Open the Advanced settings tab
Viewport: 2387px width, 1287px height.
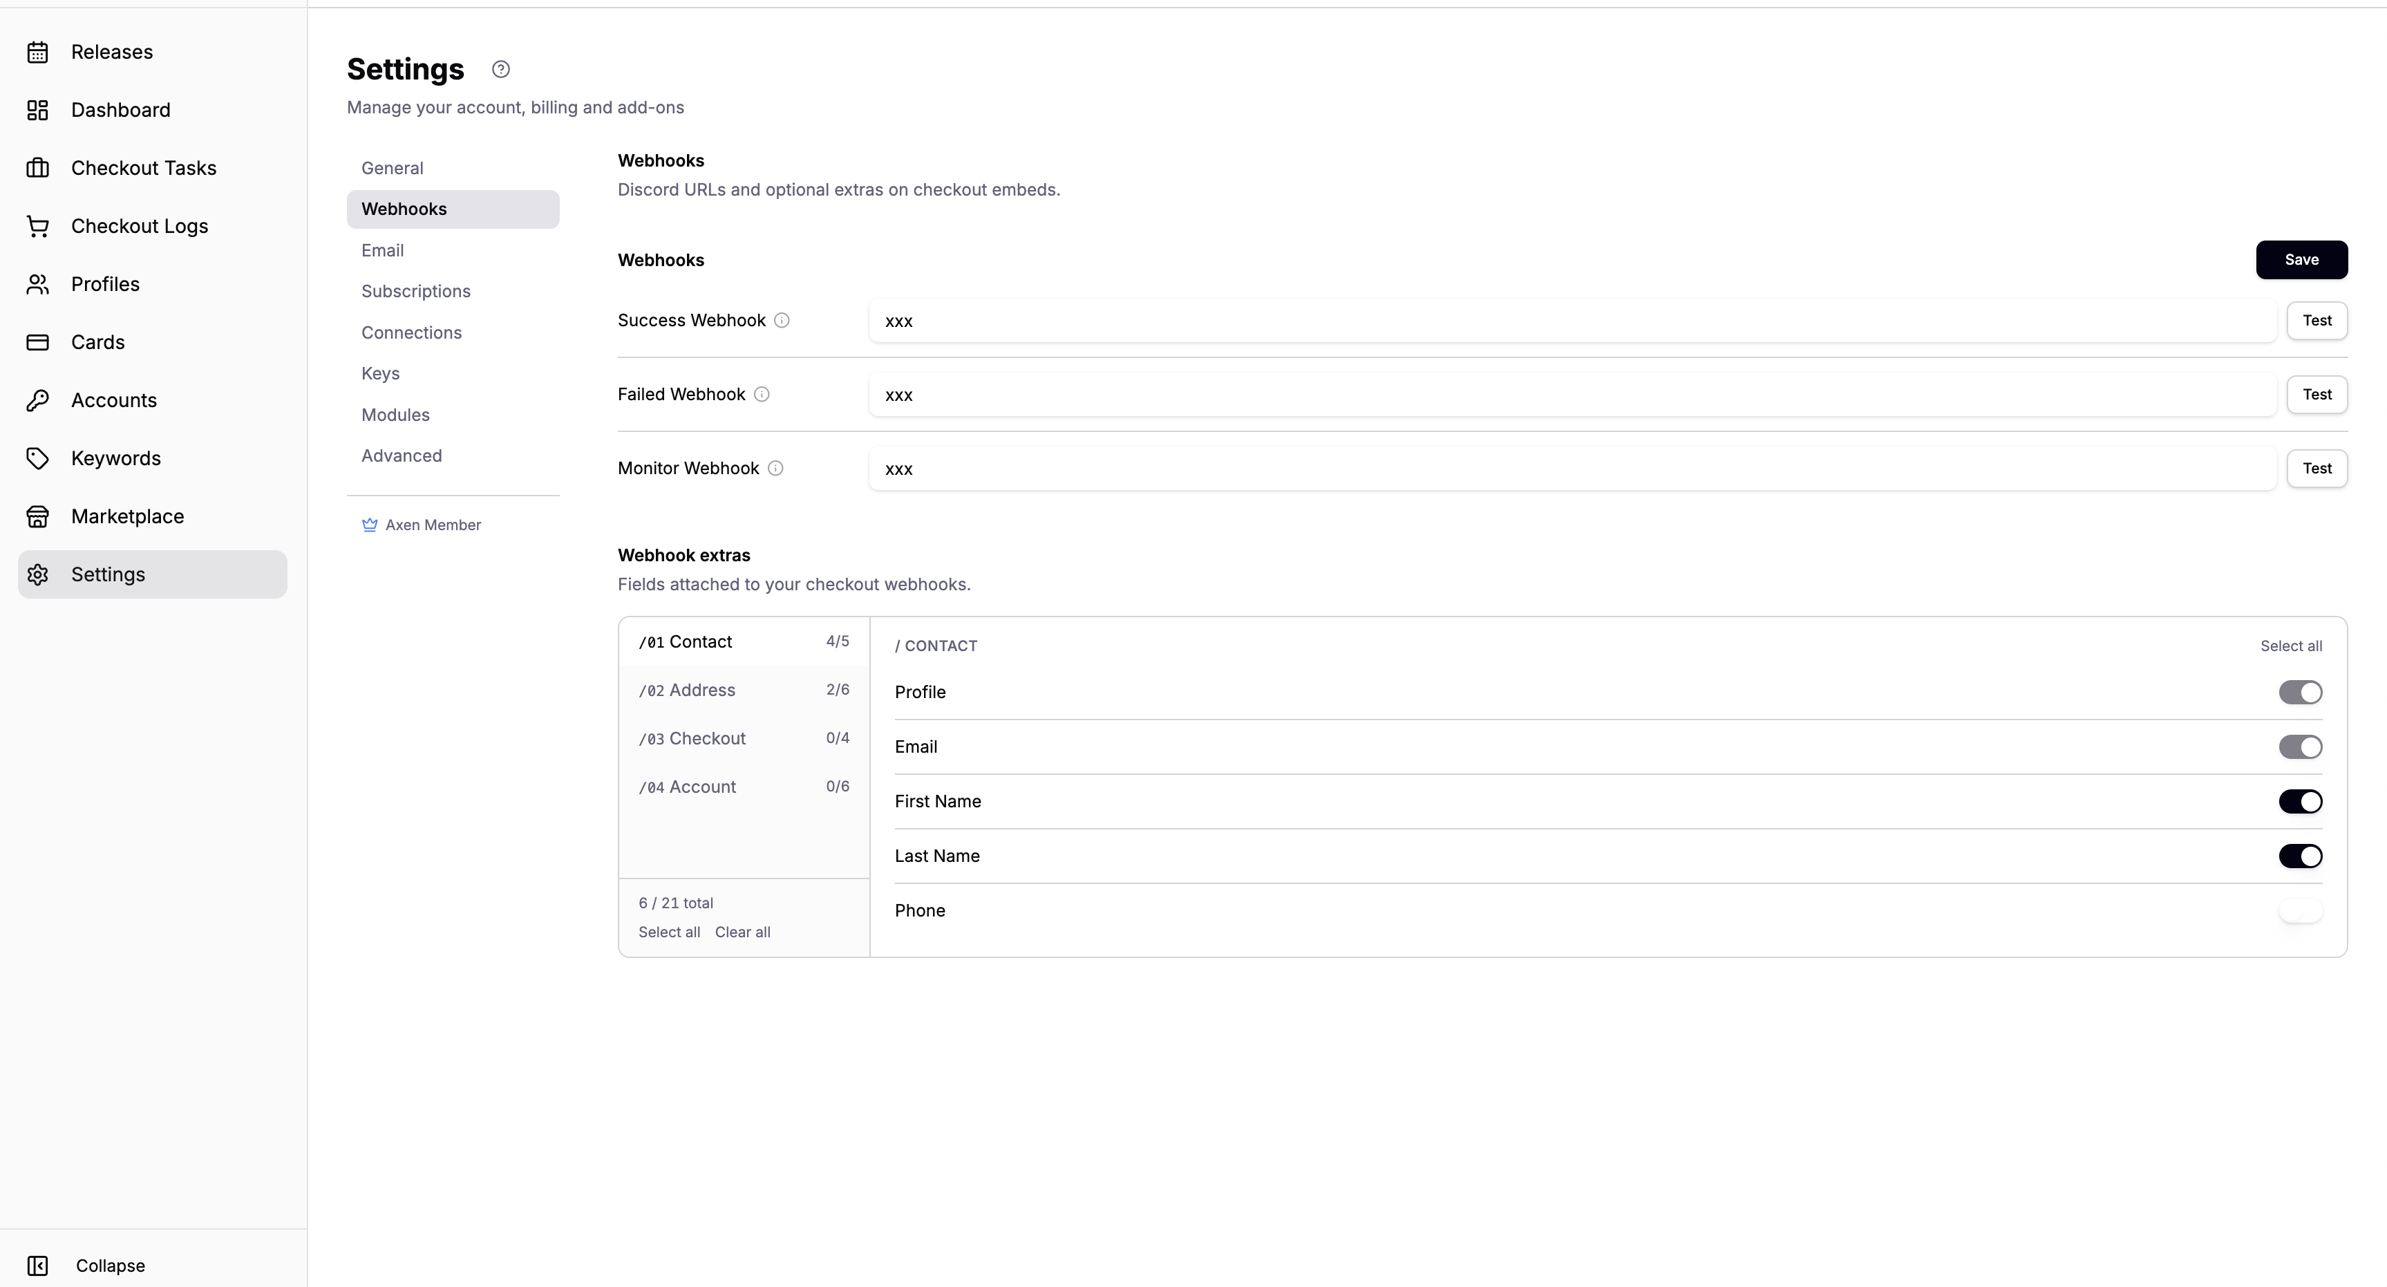[452, 456]
